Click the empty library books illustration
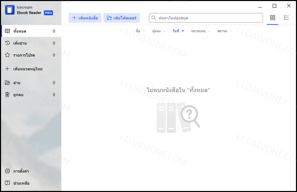 click(x=178, y=117)
